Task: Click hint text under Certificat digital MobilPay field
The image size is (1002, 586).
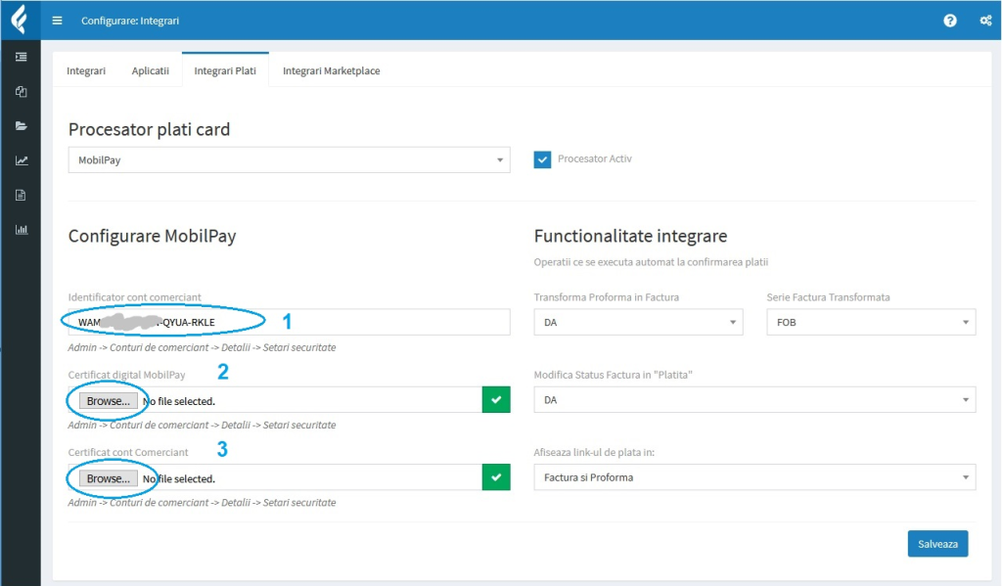Action: [x=202, y=425]
